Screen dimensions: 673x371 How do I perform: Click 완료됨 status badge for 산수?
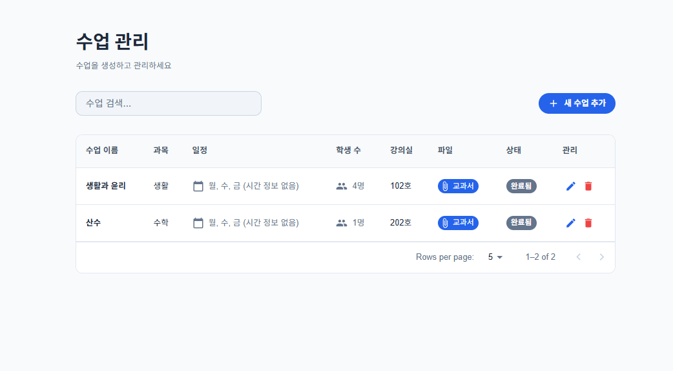[521, 223]
